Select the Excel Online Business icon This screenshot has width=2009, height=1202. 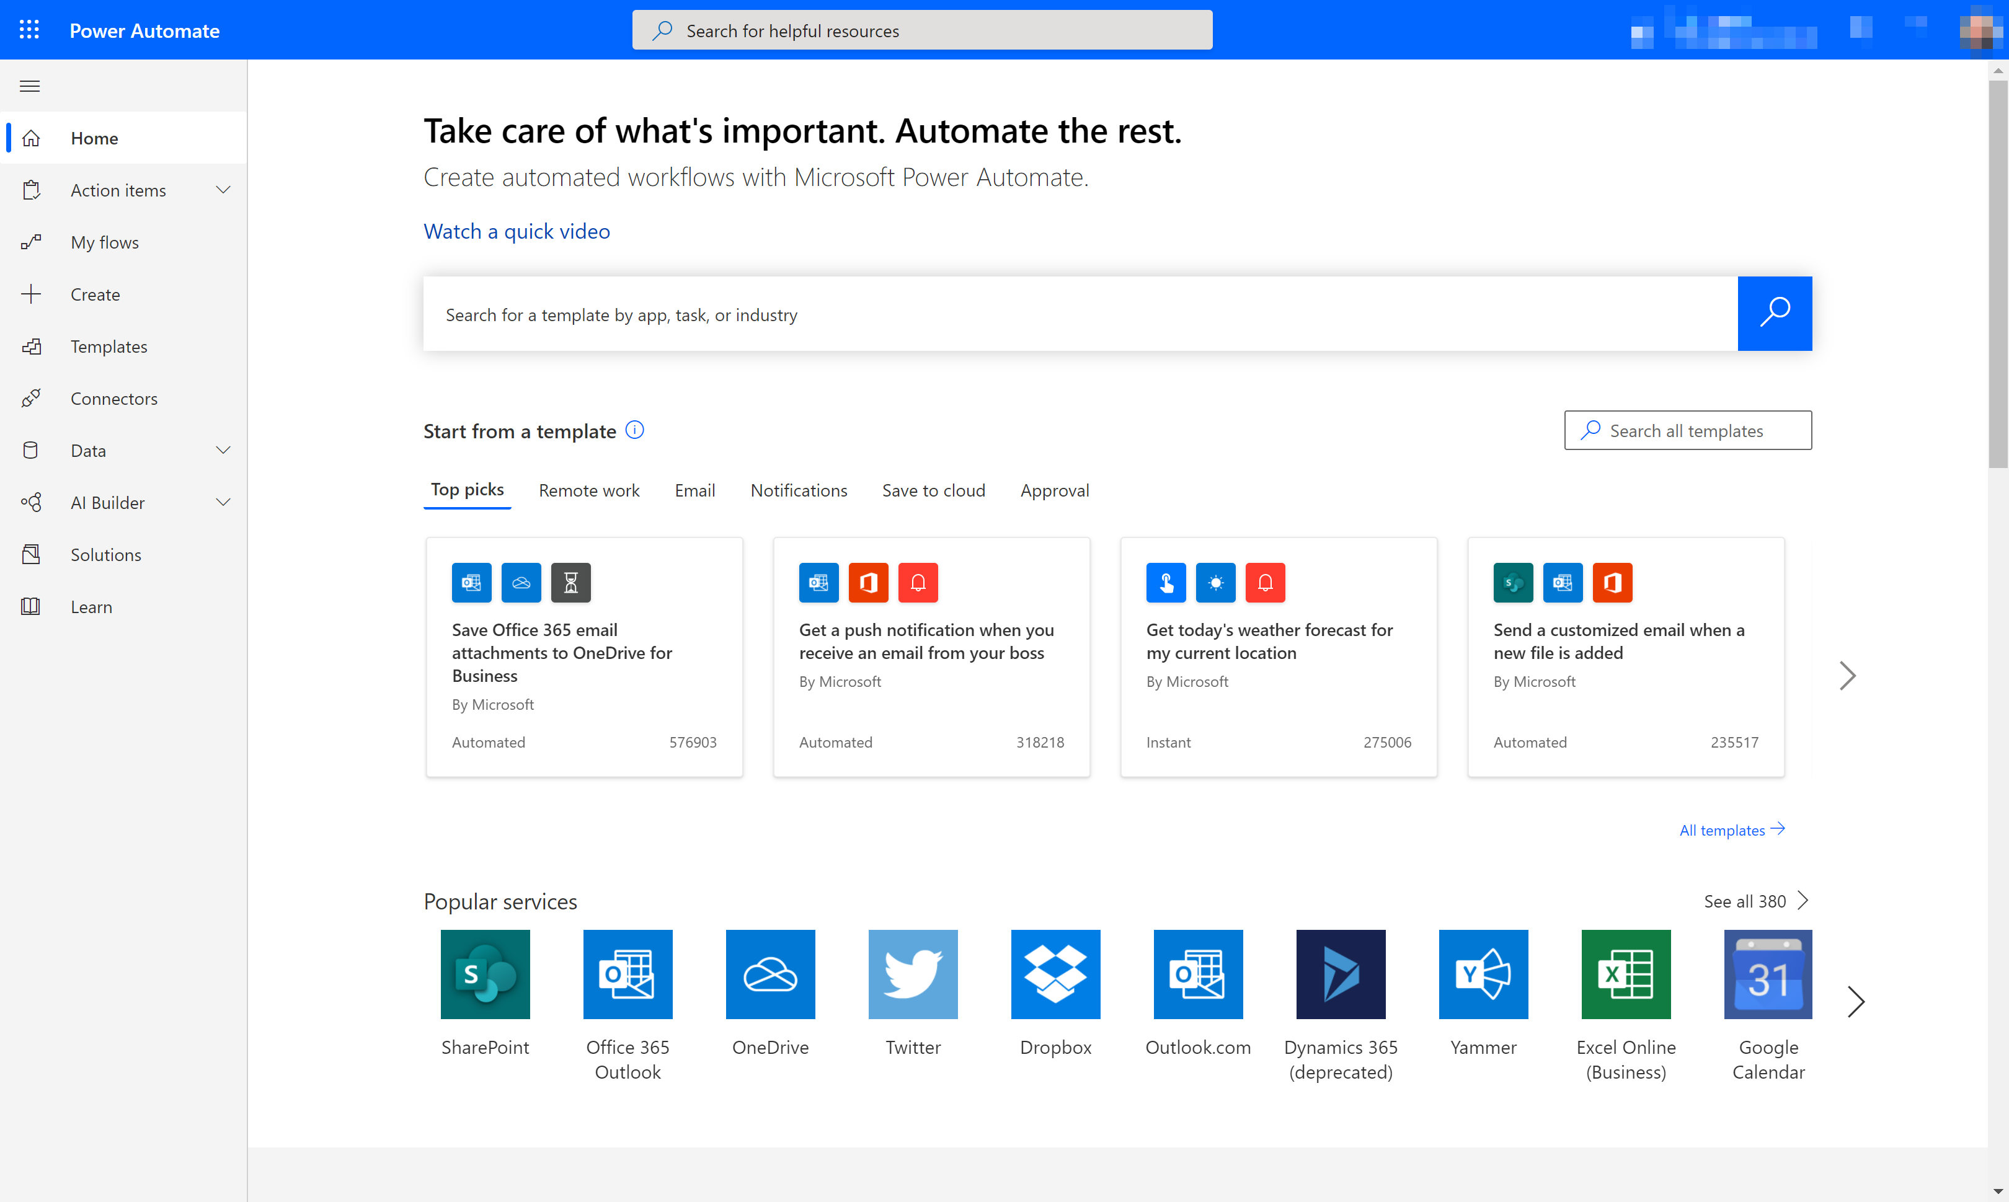coord(1626,973)
